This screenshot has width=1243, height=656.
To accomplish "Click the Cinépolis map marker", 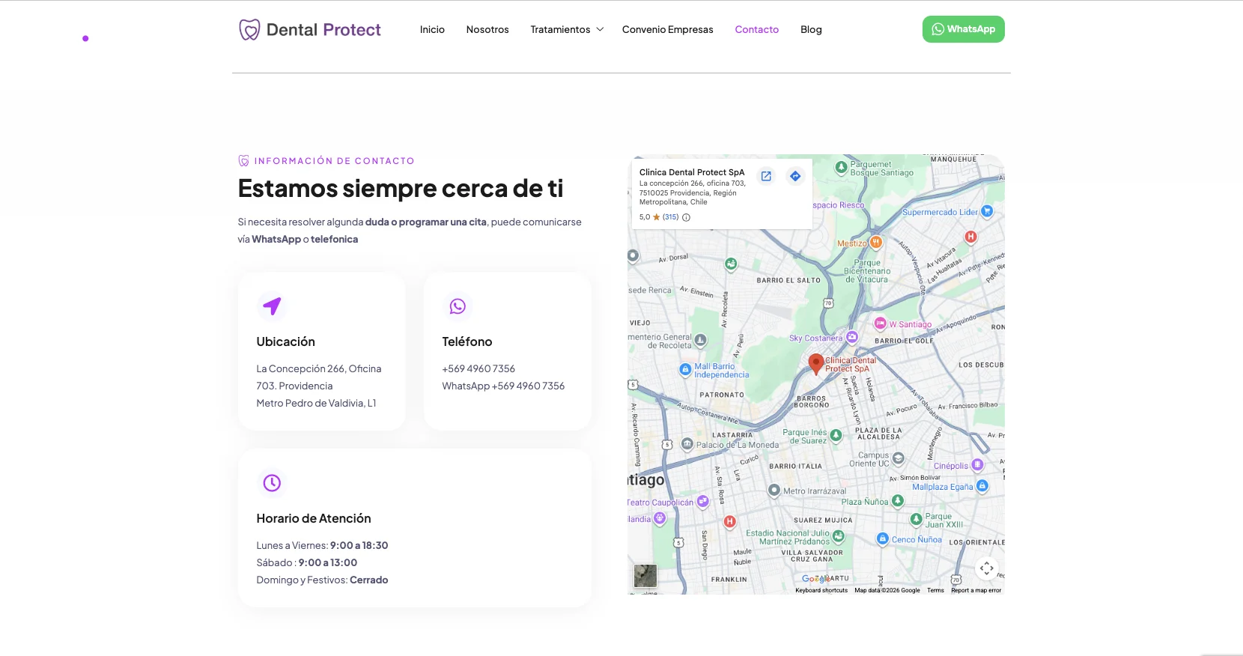I will (977, 465).
